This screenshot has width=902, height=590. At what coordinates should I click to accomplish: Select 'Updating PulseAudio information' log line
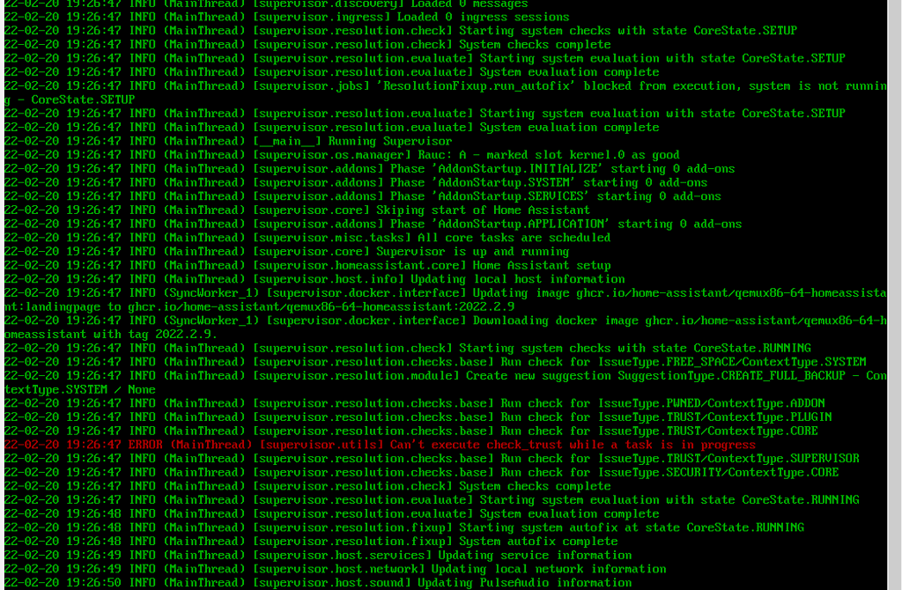[317, 583]
